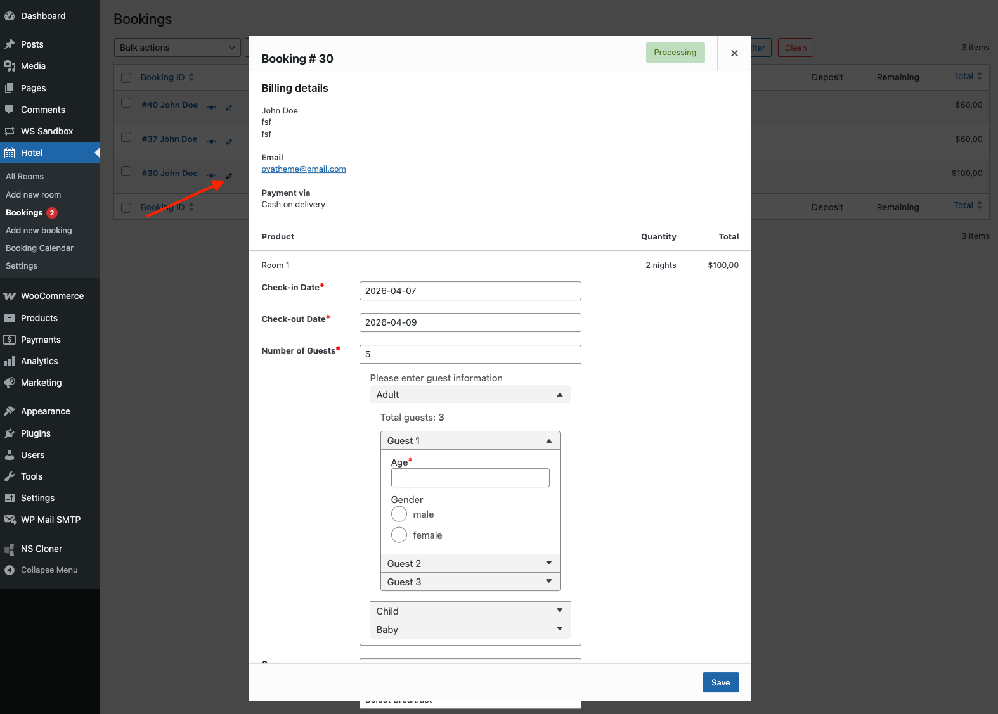Expand the Child guest section
The width and height of the screenshot is (998, 714).
click(470, 611)
